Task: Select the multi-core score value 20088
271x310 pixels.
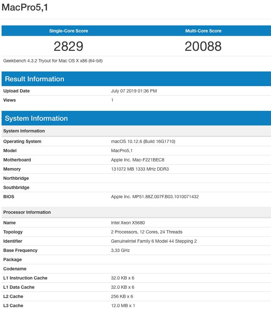Action: (x=203, y=46)
